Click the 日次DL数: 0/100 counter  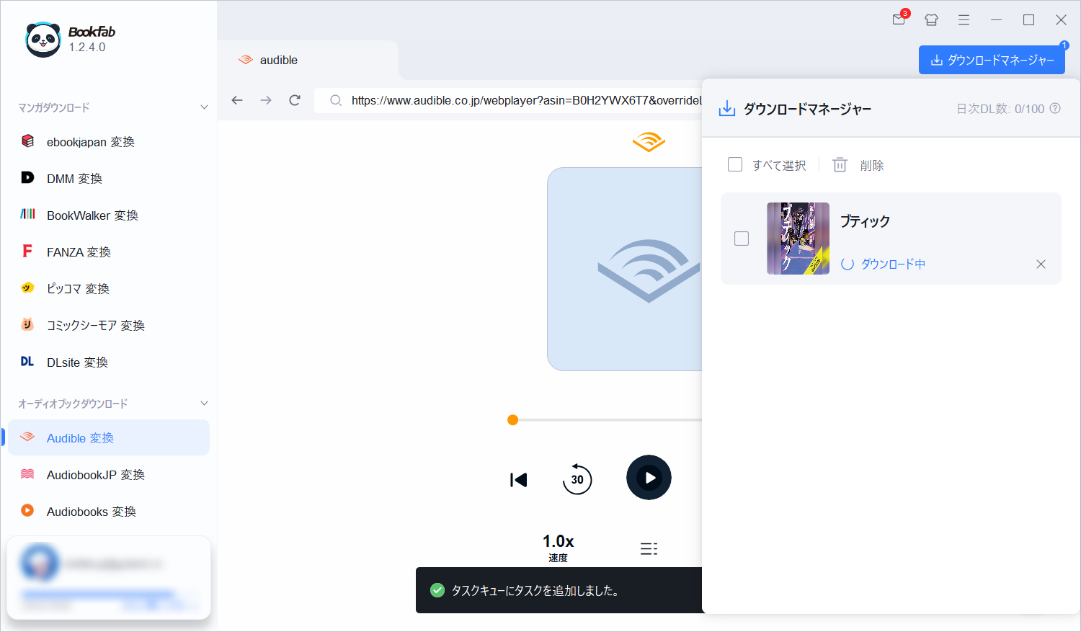coord(1000,109)
